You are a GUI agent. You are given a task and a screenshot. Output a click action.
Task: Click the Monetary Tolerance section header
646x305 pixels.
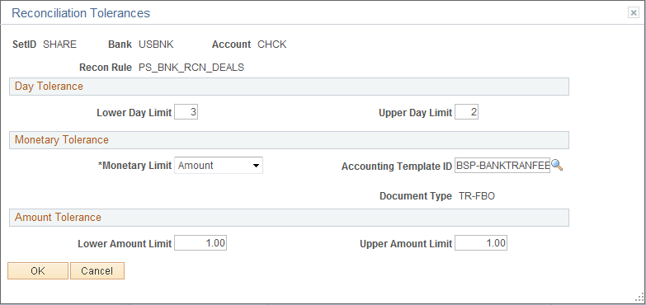tap(289, 140)
